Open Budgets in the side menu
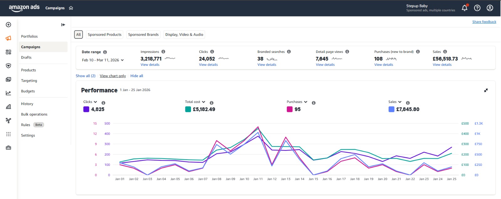Viewport: 501px width, 199px height. 28,91
